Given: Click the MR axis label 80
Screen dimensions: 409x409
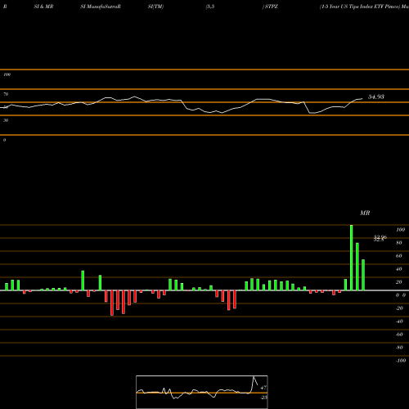Looking at the screenshot, I should coord(399,243).
